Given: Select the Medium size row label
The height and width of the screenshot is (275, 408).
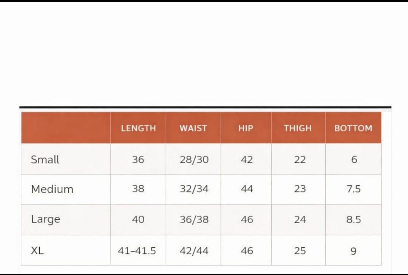Looking at the screenshot, I should (52, 189).
